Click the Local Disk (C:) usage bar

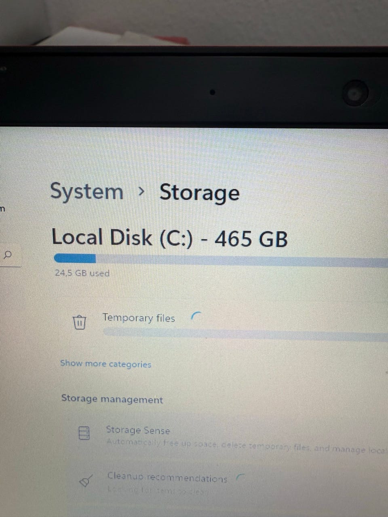coord(221,259)
